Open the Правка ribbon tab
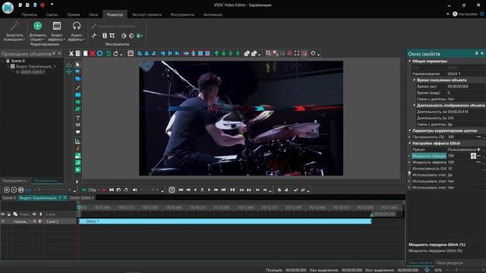The height and width of the screenshot is (273, 486). point(73,14)
